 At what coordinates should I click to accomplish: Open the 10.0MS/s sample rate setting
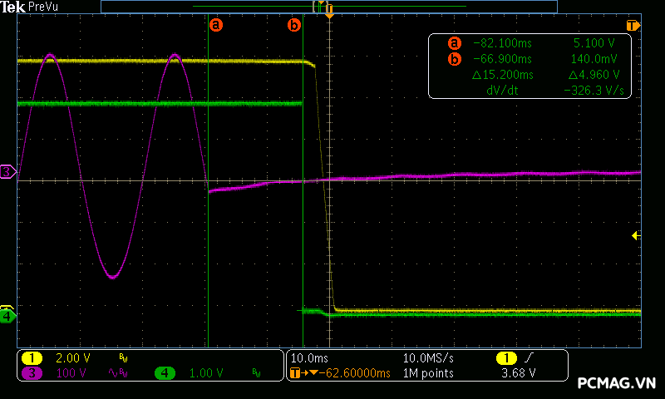(428, 357)
